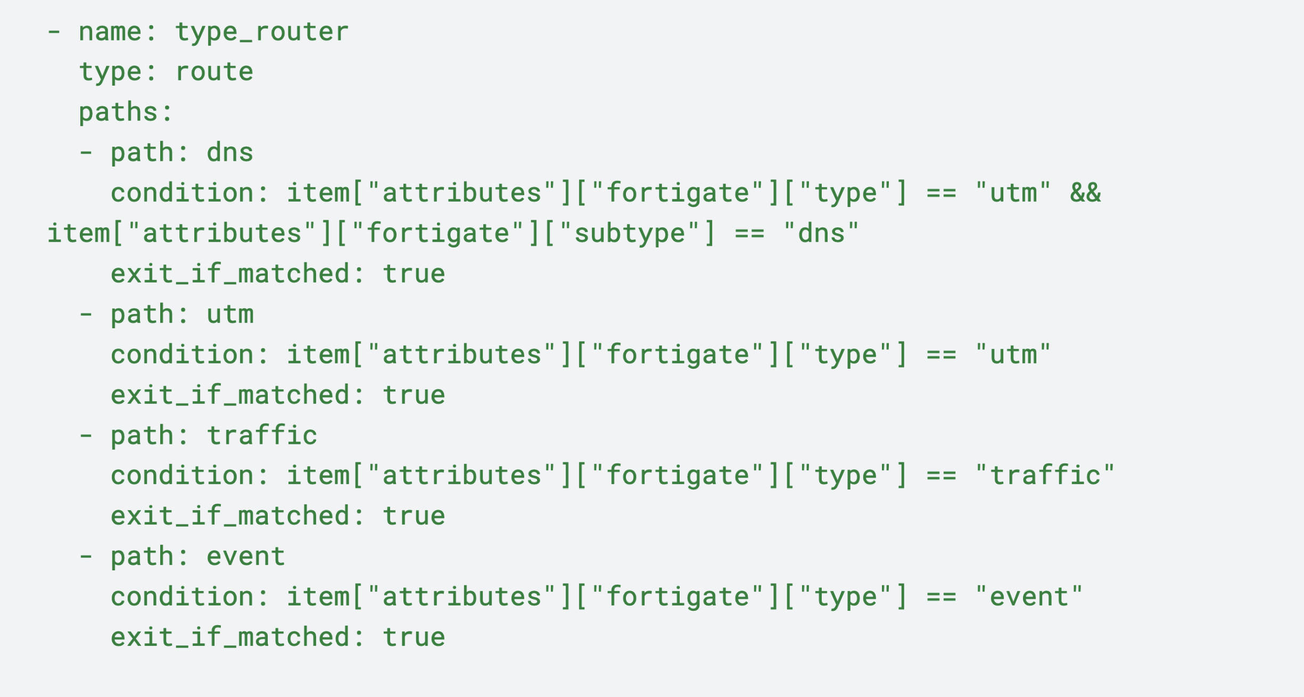1304x697 pixels.
Task: Click the dns value on the path line
Action: coord(230,153)
